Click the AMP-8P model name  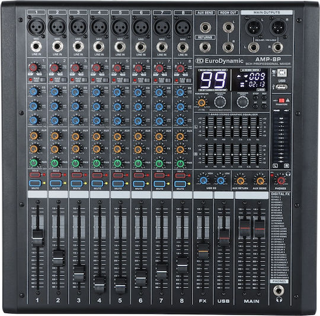coord(268,59)
